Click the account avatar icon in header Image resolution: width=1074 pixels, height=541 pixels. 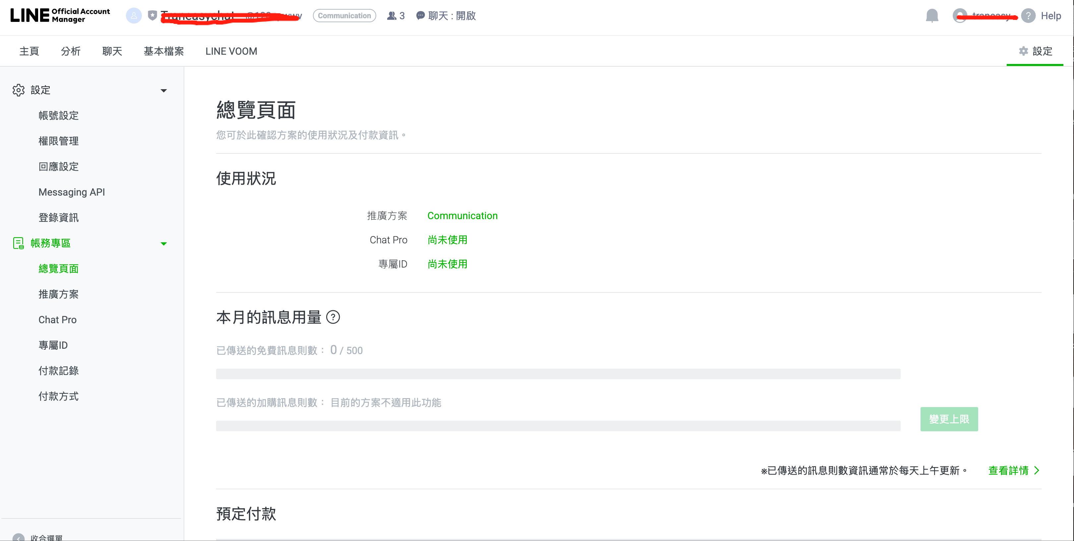tap(133, 16)
